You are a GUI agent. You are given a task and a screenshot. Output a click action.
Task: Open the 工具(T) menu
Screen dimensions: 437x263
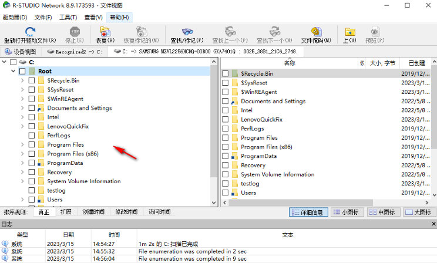(68, 18)
